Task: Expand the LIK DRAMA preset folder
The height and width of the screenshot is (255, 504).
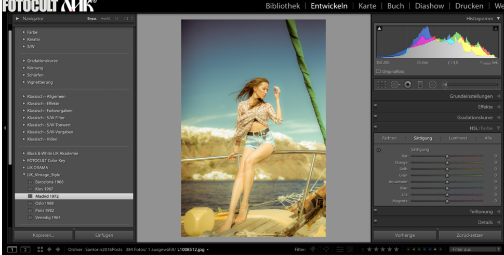Action: tap(24, 168)
